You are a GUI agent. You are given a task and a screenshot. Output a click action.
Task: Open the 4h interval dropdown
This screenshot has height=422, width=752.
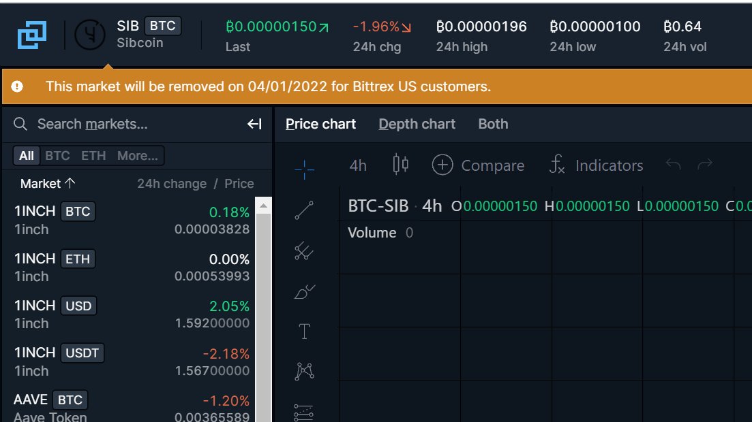pyautogui.click(x=358, y=165)
